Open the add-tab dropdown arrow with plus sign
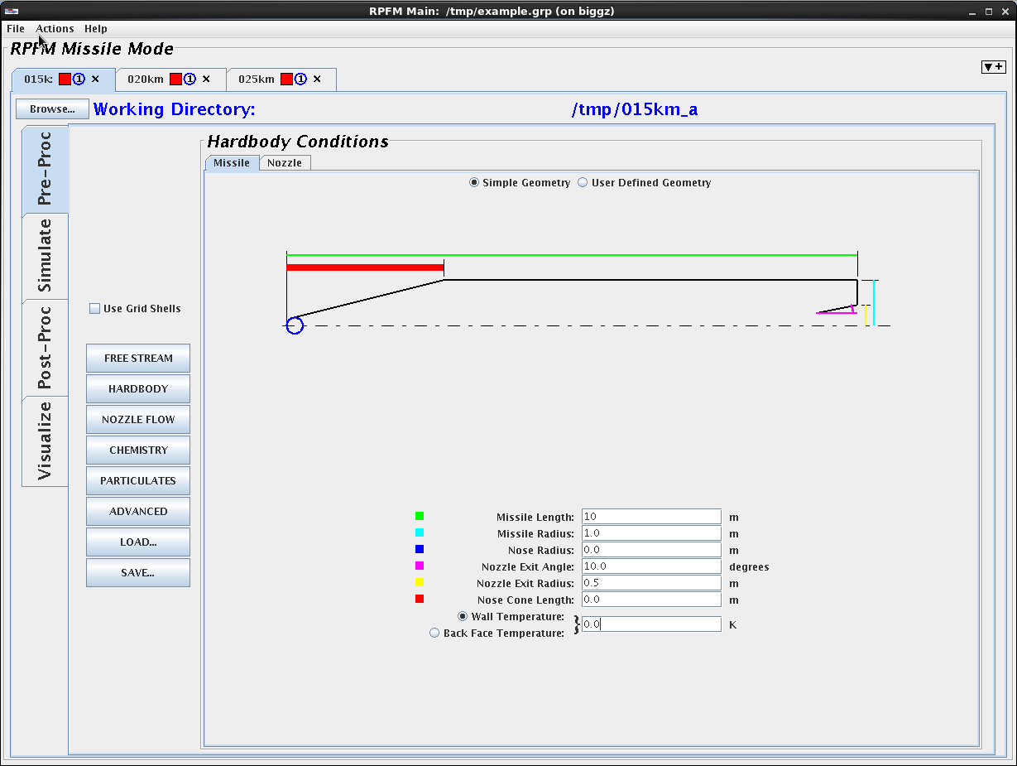Image resolution: width=1017 pixels, height=766 pixels. pyautogui.click(x=992, y=67)
